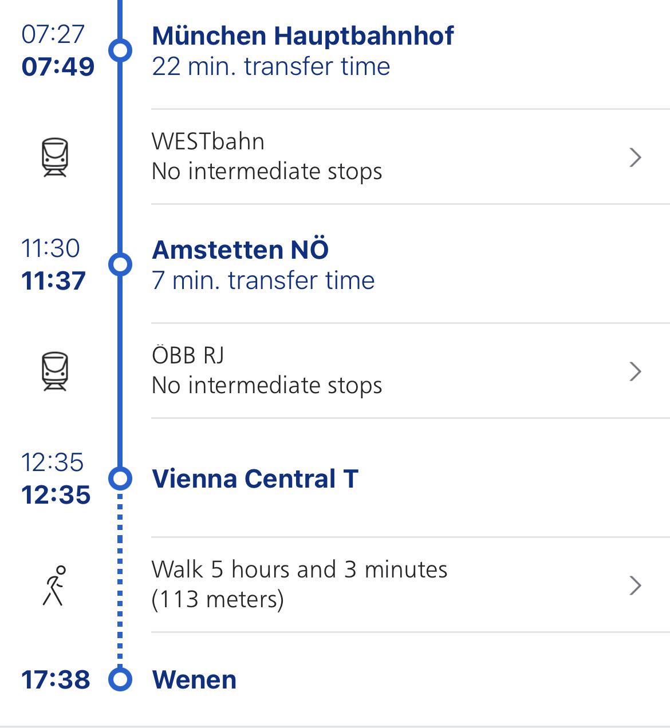Click the ÖBB RJ train icon
The image size is (670, 728).
tap(55, 371)
